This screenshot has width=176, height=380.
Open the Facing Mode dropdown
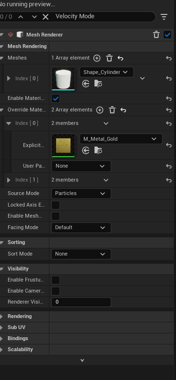pos(81,228)
